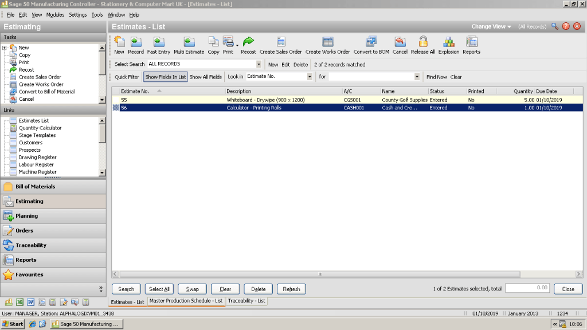Open the Modules menu
587x330 pixels.
(x=56, y=15)
